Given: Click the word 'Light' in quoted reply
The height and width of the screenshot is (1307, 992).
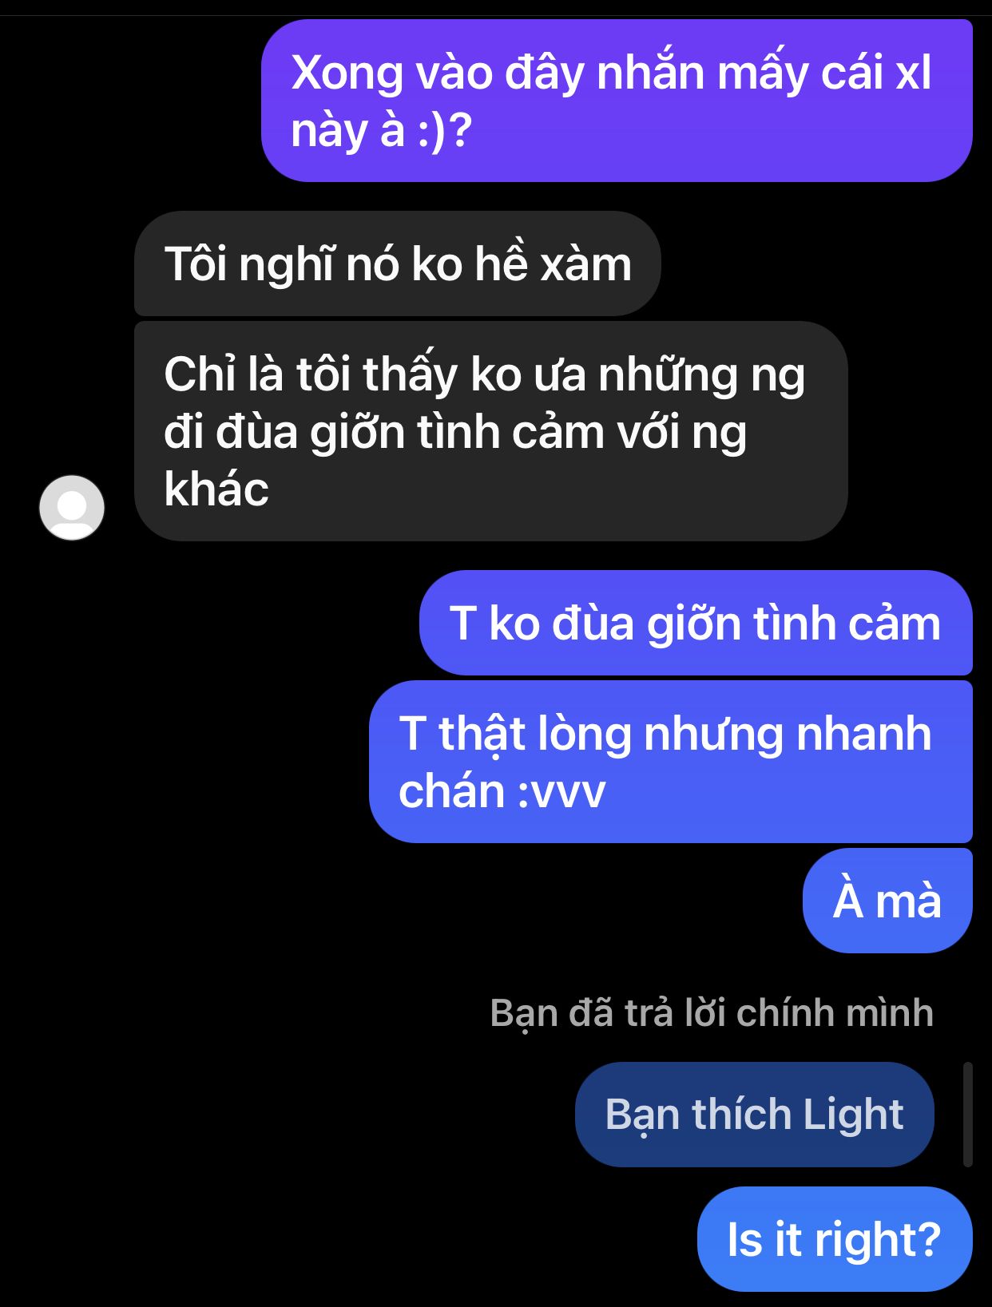Looking at the screenshot, I should (853, 1115).
